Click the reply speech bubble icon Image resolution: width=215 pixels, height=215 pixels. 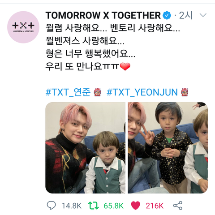[51, 206]
